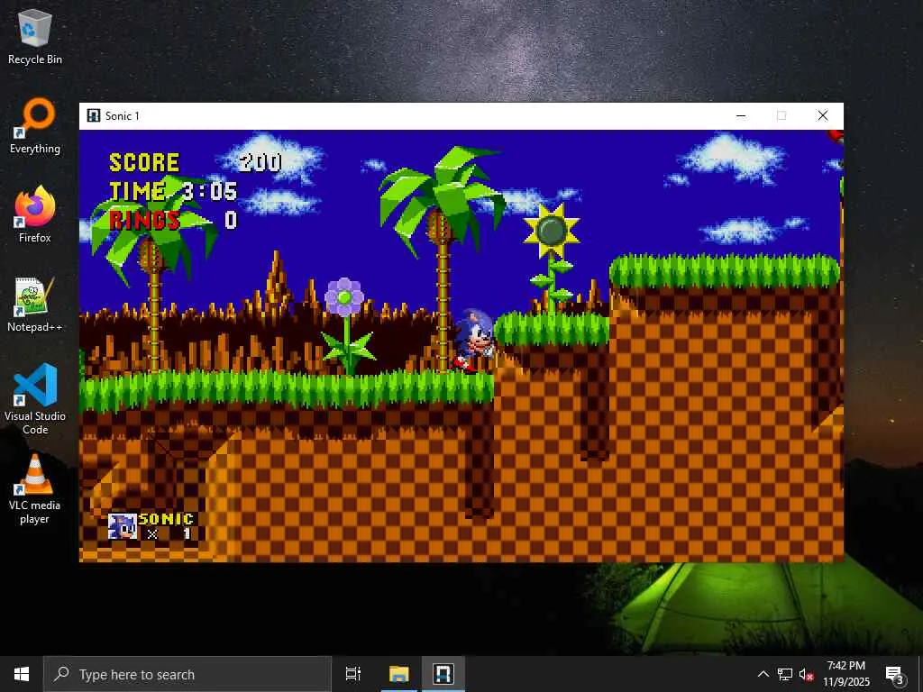Click the Sonic 1 title text
923x692 pixels.
click(x=123, y=116)
